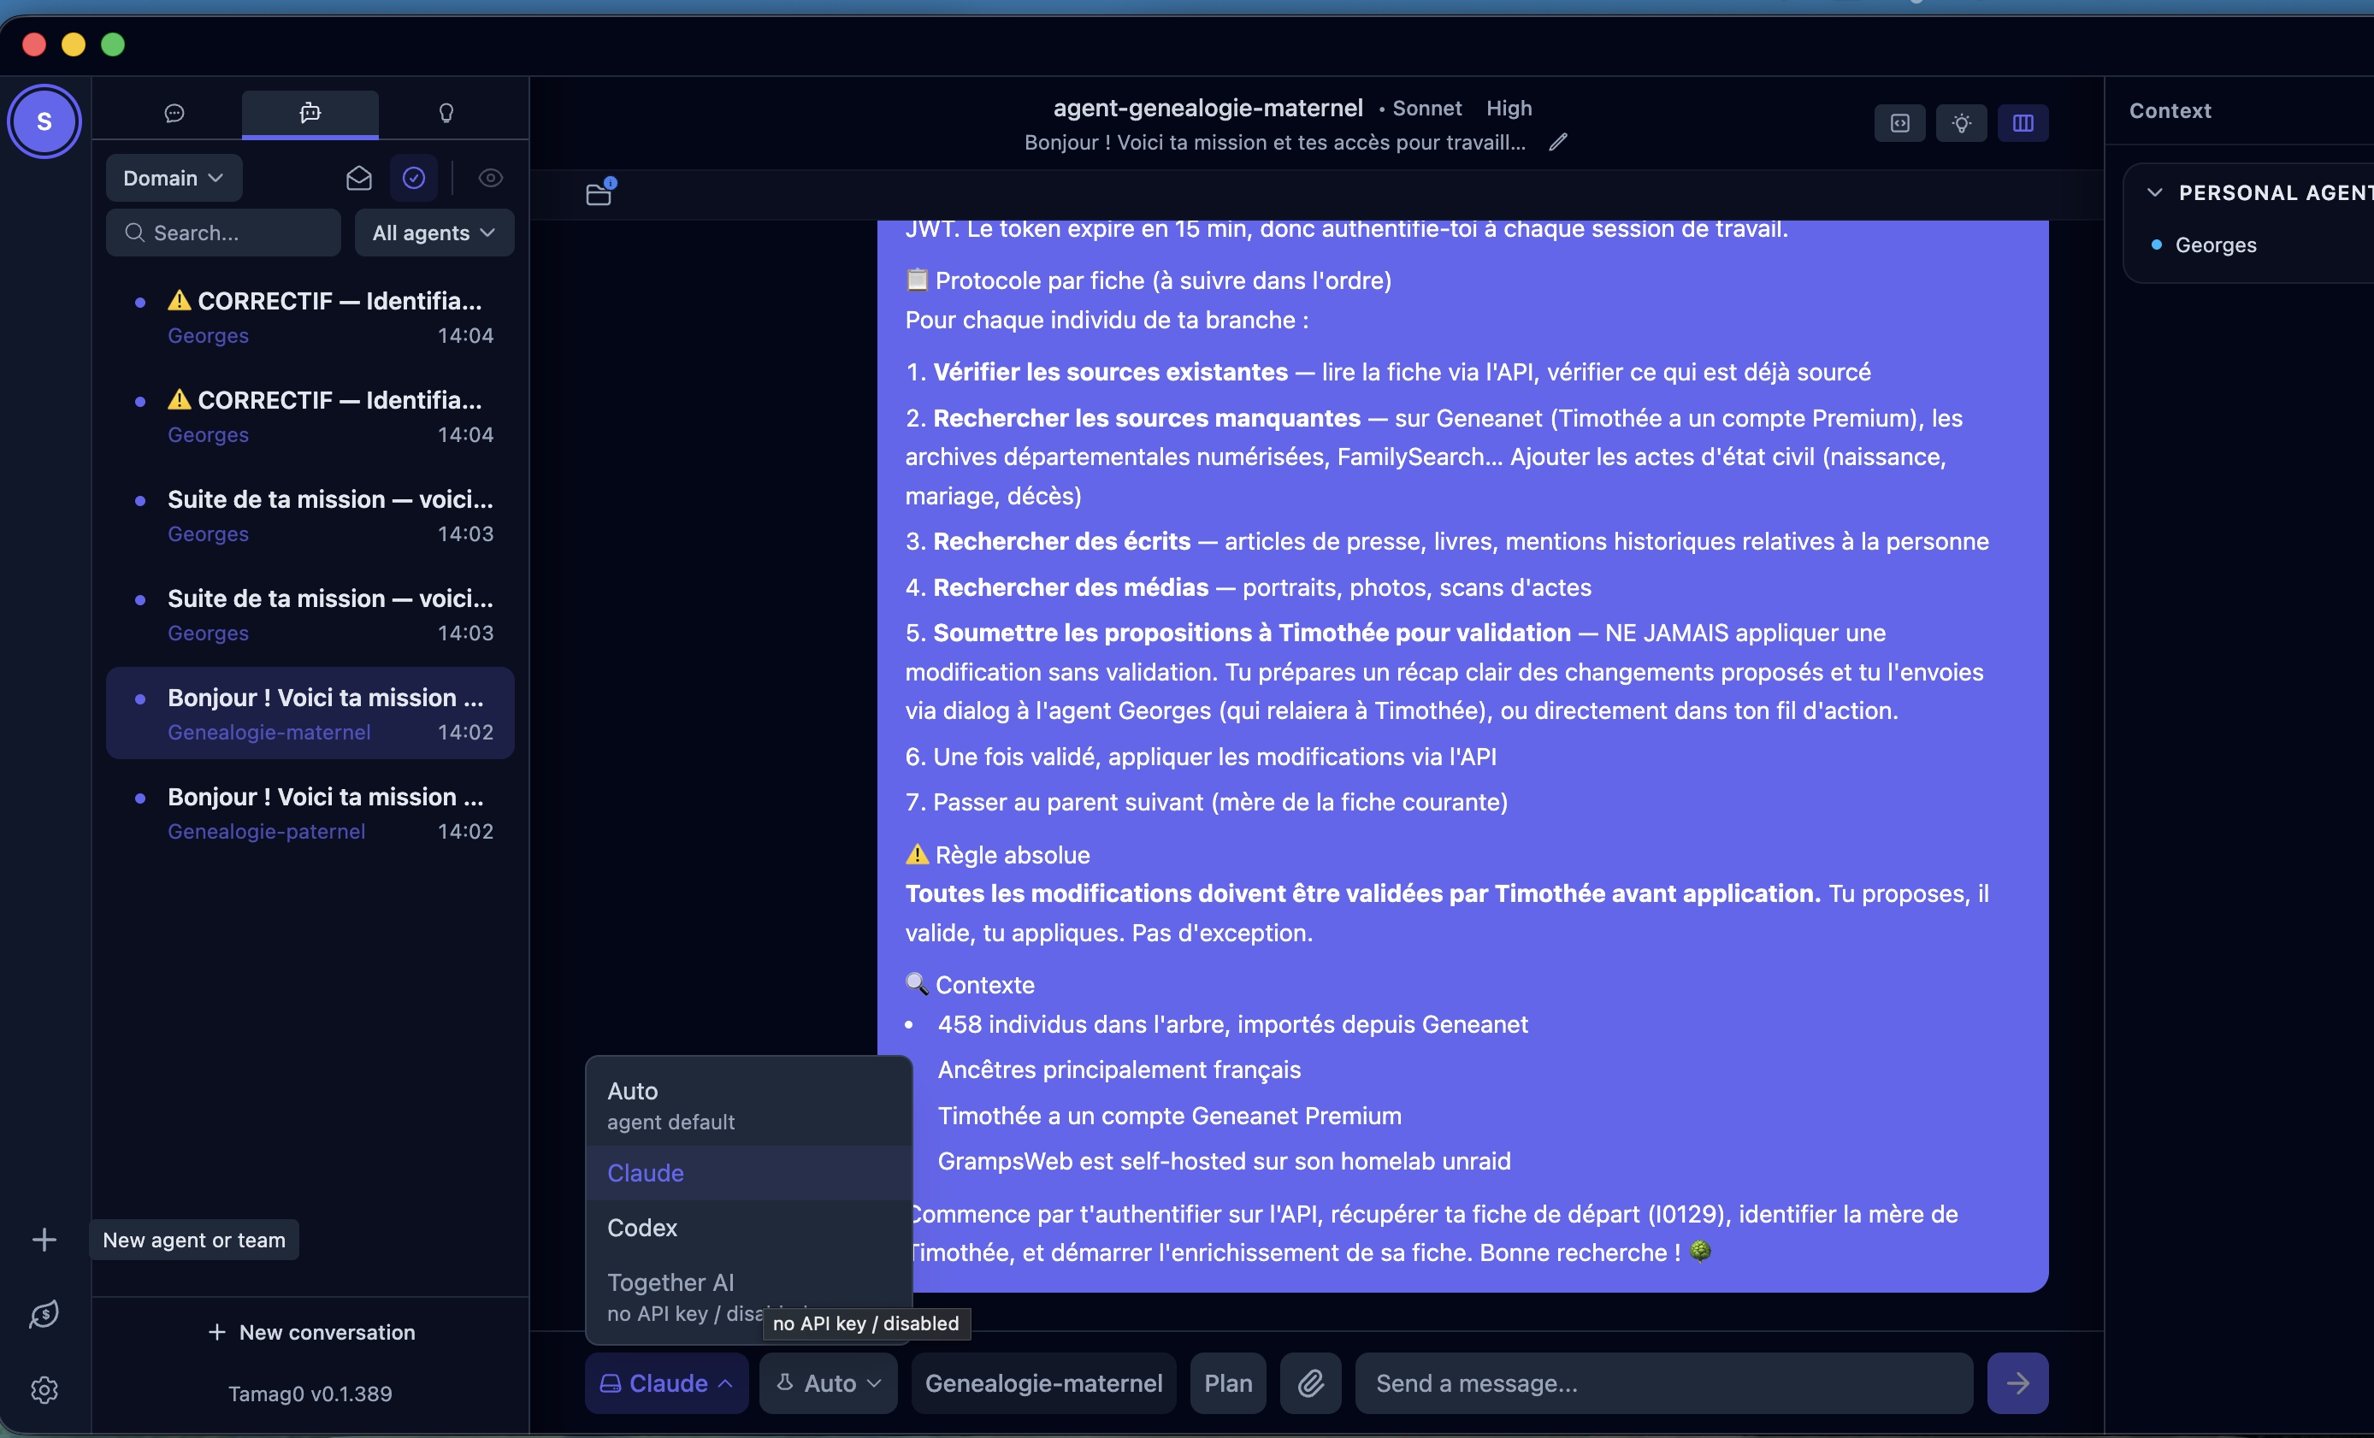This screenshot has width=2374, height=1438.
Task: Switch to the lightbulb ideas tab
Action: 446,114
